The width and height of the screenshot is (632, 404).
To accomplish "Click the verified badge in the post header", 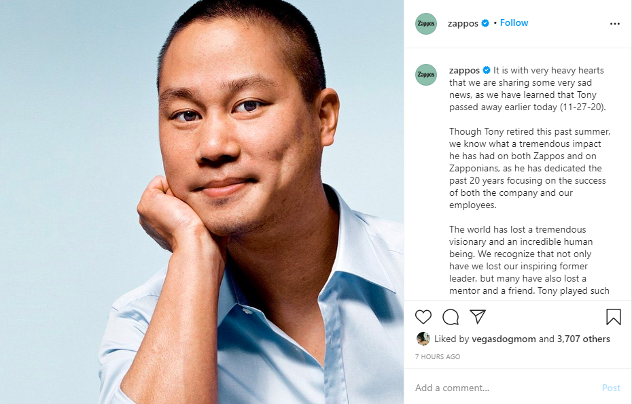I will tap(485, 23).
